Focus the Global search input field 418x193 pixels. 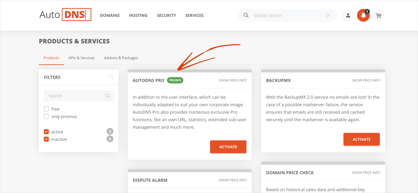pos(287,15)
